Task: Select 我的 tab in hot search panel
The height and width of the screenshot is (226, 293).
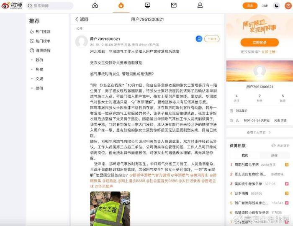Action: coord(244,155)
